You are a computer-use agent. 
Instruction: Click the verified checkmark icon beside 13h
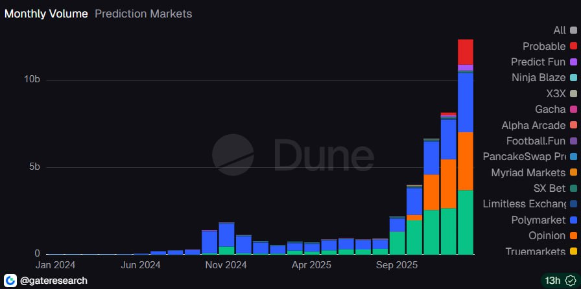(x=570, y=281)
